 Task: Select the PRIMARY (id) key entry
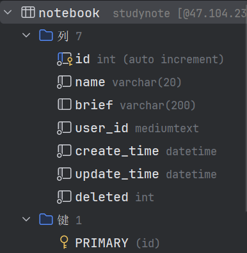point(117,243)
